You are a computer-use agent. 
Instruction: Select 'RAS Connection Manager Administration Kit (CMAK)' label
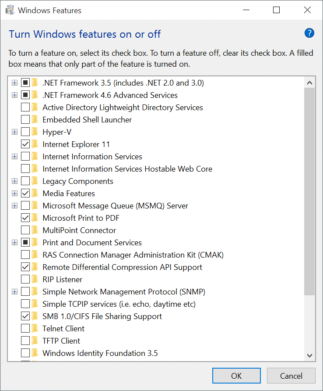(133, 255)
